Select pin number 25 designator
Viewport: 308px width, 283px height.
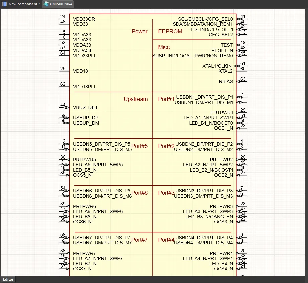[63, 69]
